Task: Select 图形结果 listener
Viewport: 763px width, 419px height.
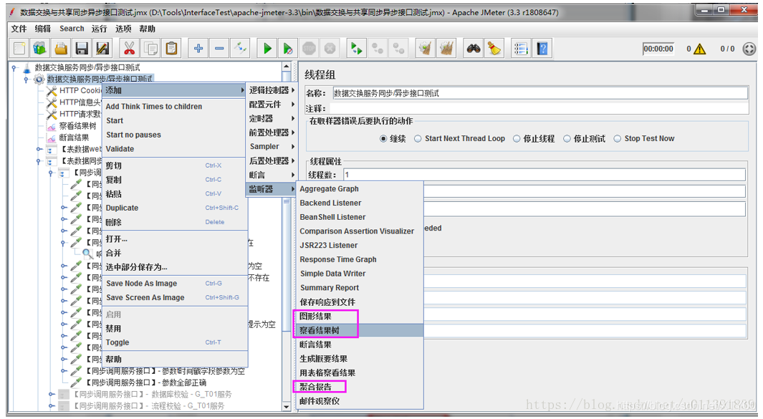Action: (x=359, y=317)
